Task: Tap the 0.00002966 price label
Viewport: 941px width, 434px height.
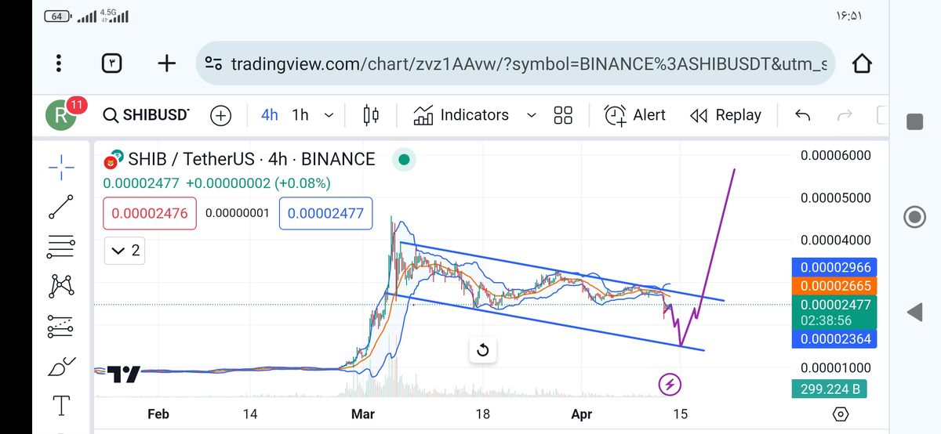Action: point(835,268)
